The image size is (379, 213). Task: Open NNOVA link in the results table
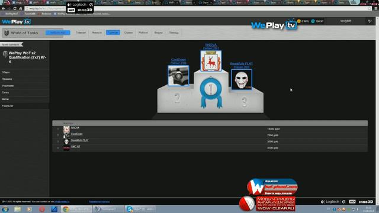tap(75, 128)
